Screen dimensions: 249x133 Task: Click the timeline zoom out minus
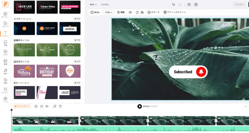[x=246, y=107]
